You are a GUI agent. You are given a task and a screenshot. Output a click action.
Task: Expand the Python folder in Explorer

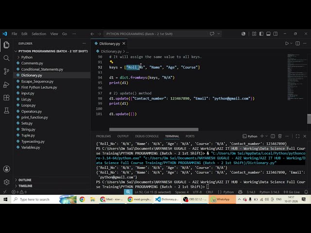click(27, 57)
